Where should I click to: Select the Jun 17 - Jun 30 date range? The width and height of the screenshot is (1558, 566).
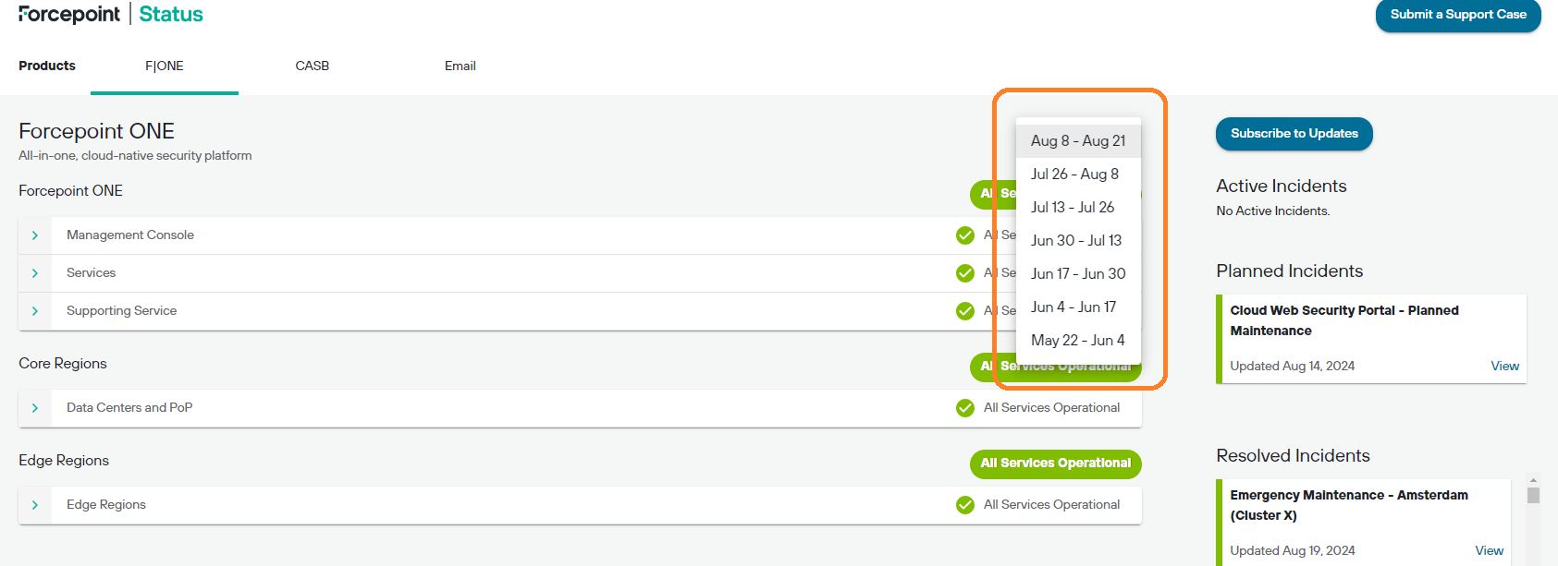[1078, 273]
